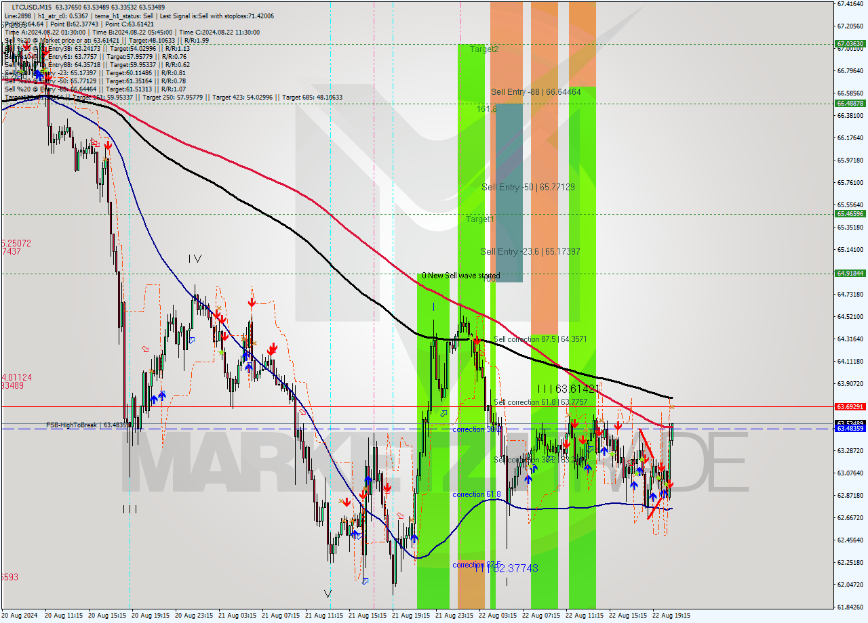Click the 64.73180 price axis value

pos(850,294)
